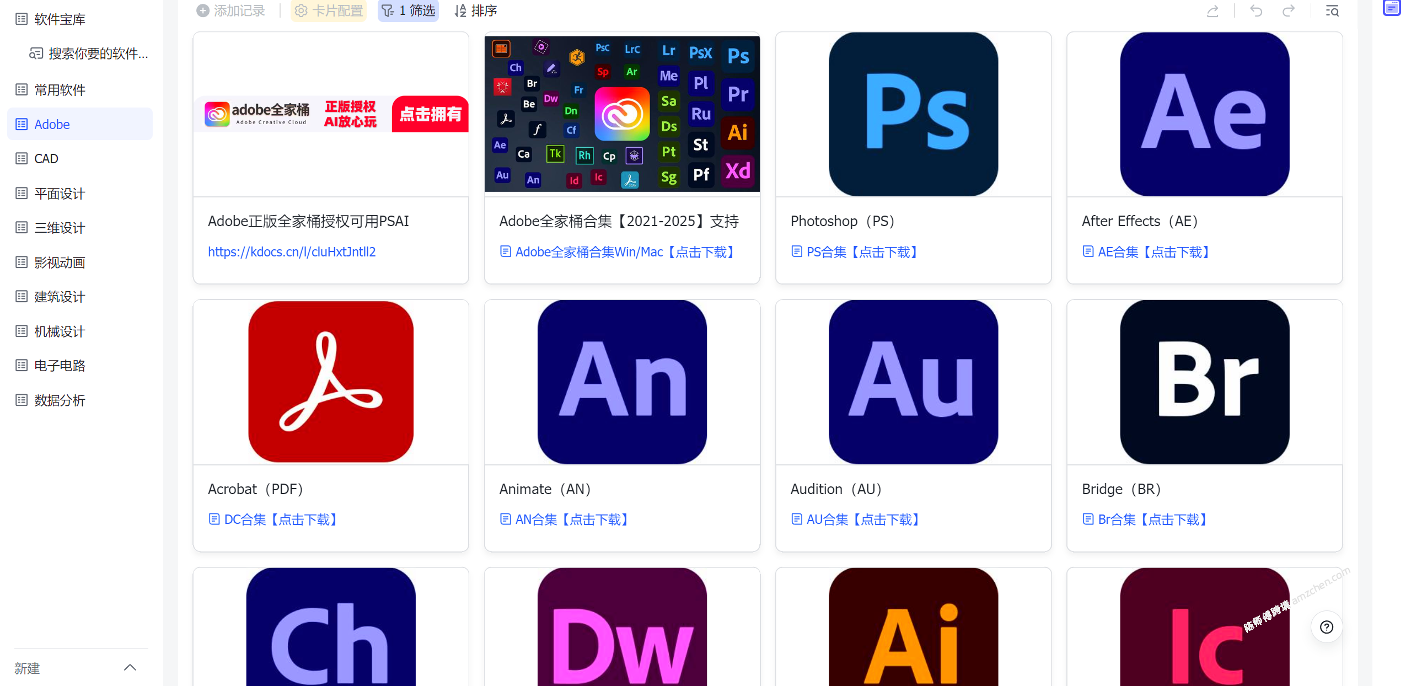Click the Animate An icon thumbnail

(x=622, y=382)
